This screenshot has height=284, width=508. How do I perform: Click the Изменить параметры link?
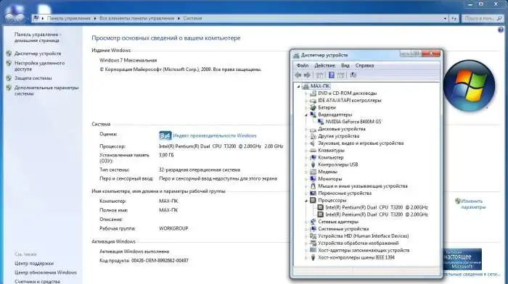pyautogui.click(x=473, y=204)
